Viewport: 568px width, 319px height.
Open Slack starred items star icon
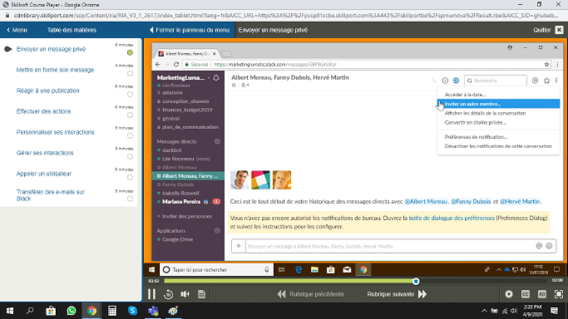547,81
